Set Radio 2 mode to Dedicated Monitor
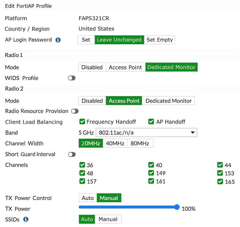 pos(168,101)
